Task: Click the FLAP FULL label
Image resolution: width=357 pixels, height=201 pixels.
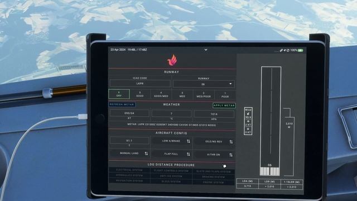Action: pos(171,154)
